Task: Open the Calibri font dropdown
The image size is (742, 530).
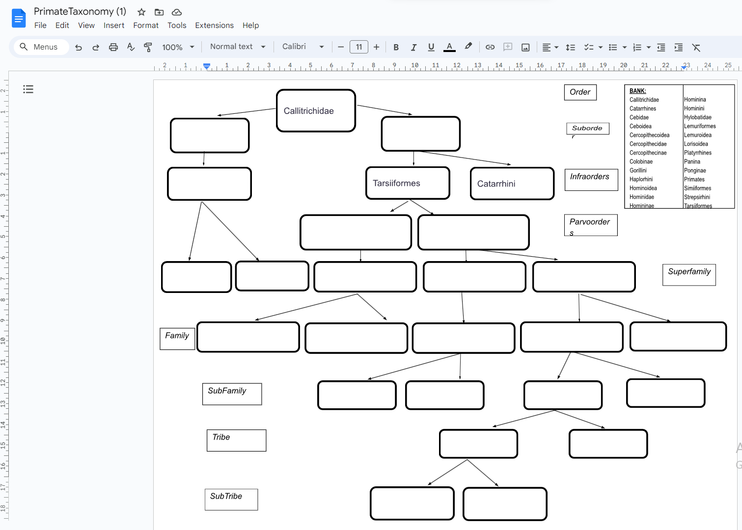Action: (302, 47)
